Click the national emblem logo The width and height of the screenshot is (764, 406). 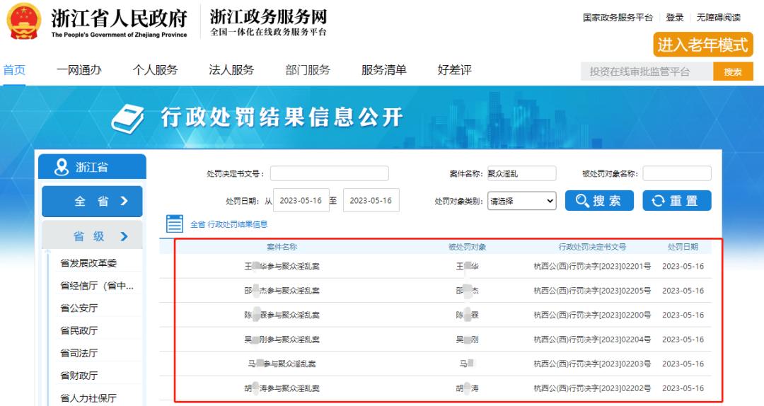24,21
